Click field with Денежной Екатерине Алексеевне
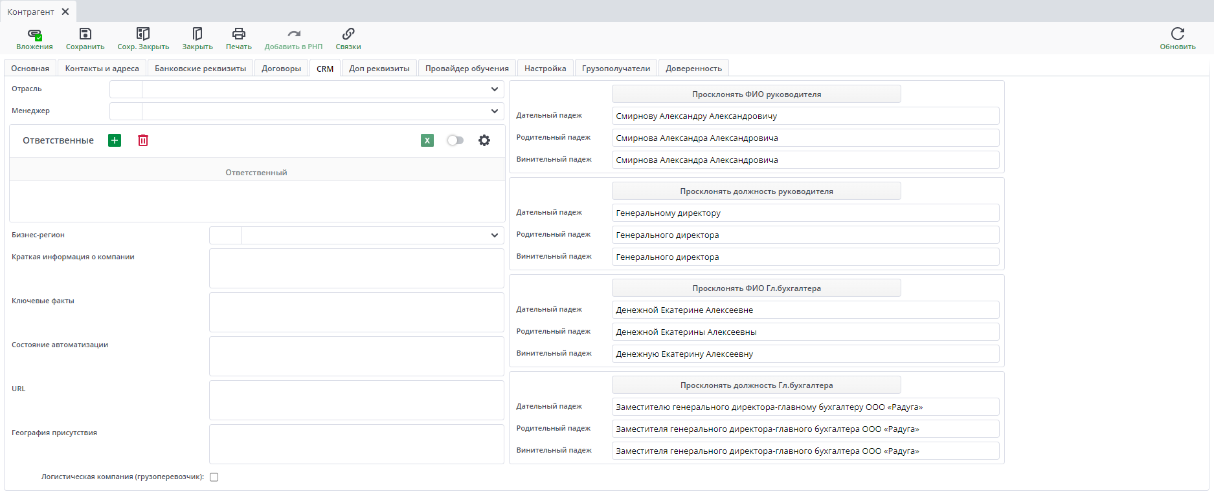Screen dimensions: 1214x494 click(x=805, y=310)
